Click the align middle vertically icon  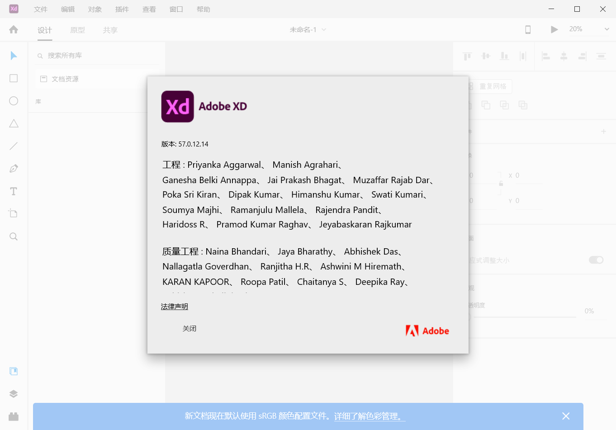point(486,56)
